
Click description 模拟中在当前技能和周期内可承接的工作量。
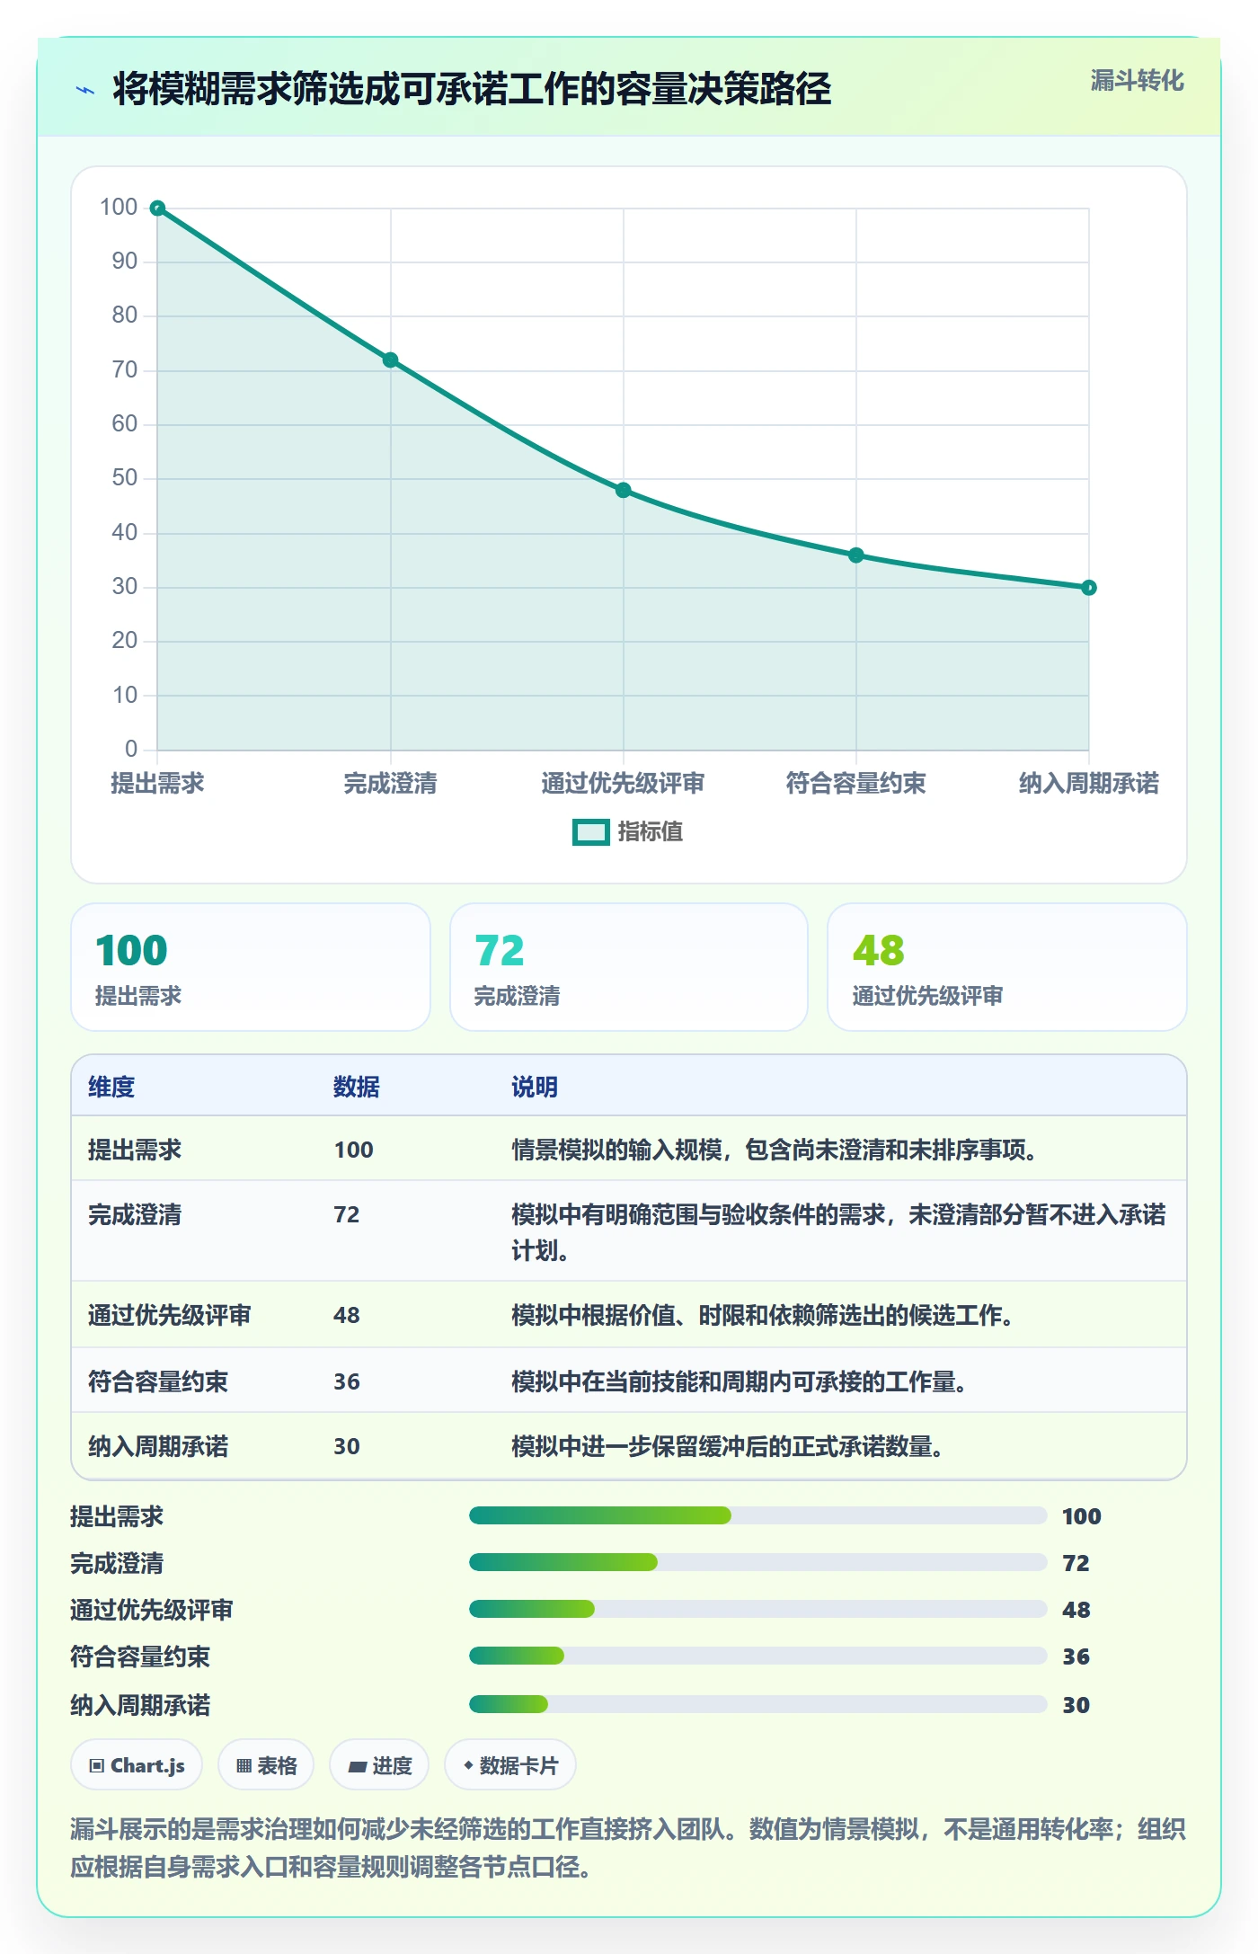(x=740, y=1381)
